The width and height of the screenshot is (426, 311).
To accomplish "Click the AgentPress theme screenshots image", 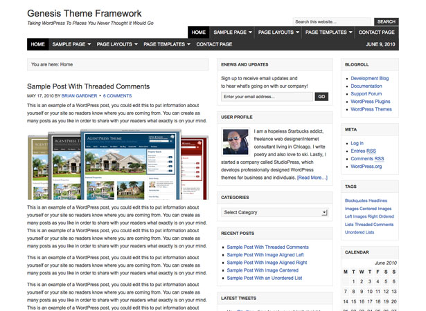I will click(x=118, y=164).
